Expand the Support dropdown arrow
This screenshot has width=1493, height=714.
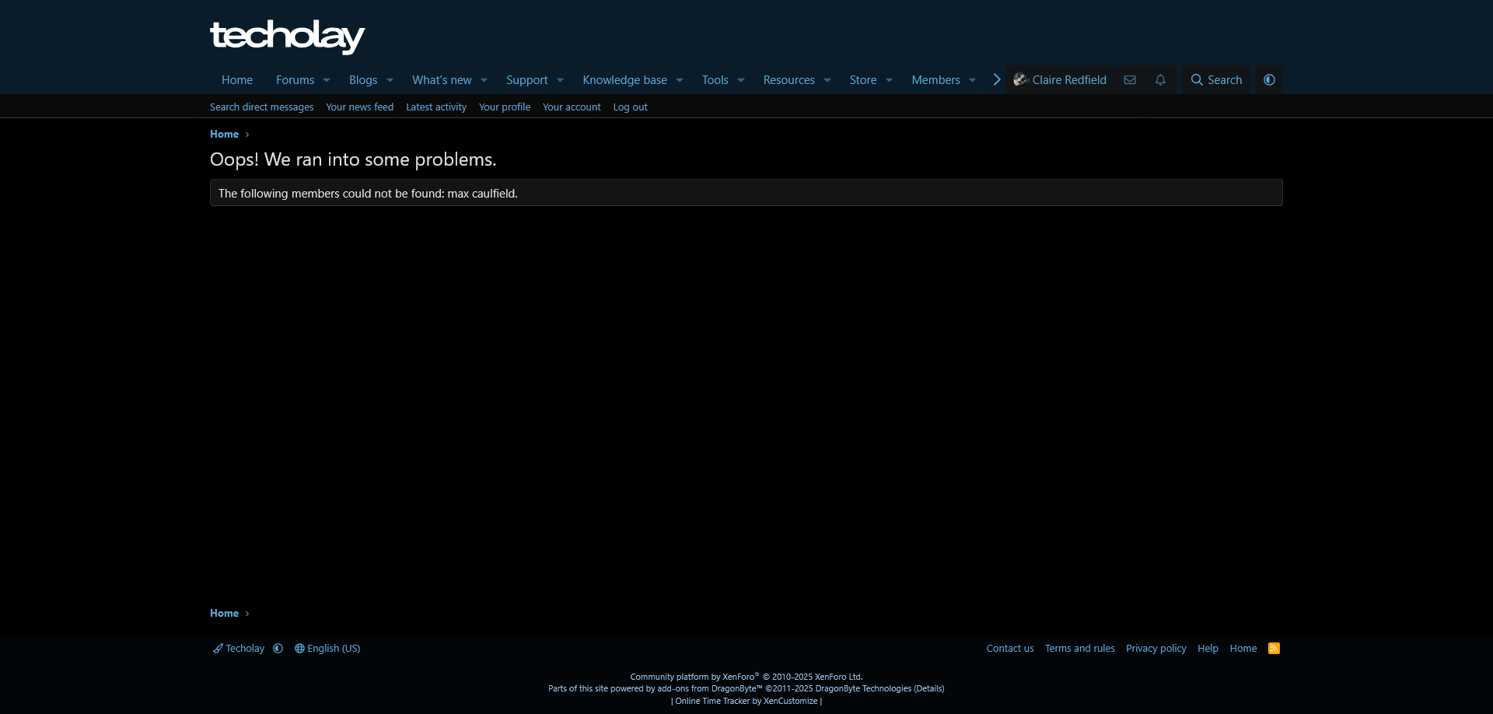pyautogui.click(x=560, y=80)
